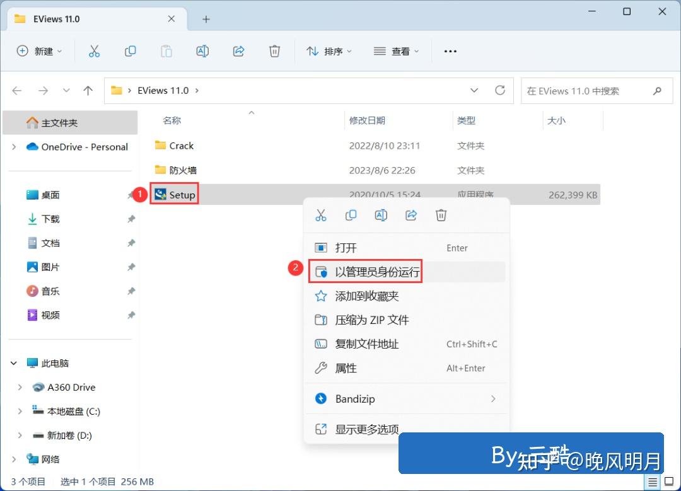The width and height of the screenshot is (681, 491).
Task: Toggle the pin on 桌面 sidebar item
Action: click(131, 195)
